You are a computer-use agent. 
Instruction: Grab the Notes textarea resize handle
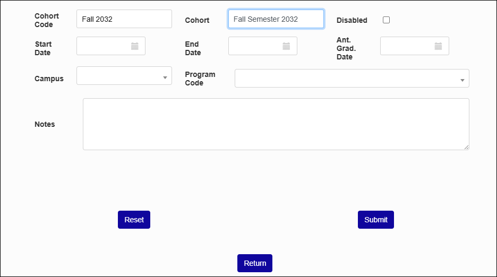click(466, 147)
